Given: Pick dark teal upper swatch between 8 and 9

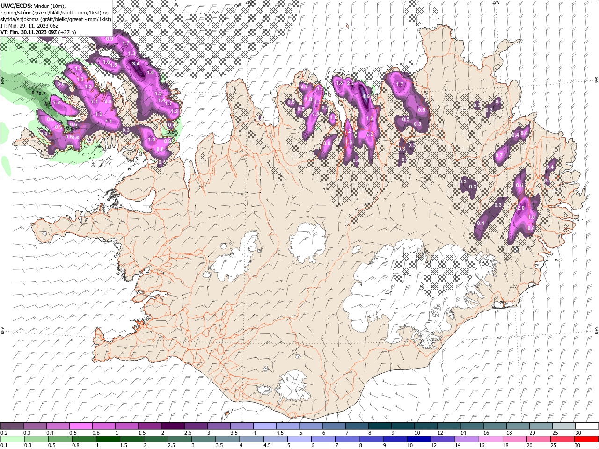Looking at the screenshot, I should 380,426.
